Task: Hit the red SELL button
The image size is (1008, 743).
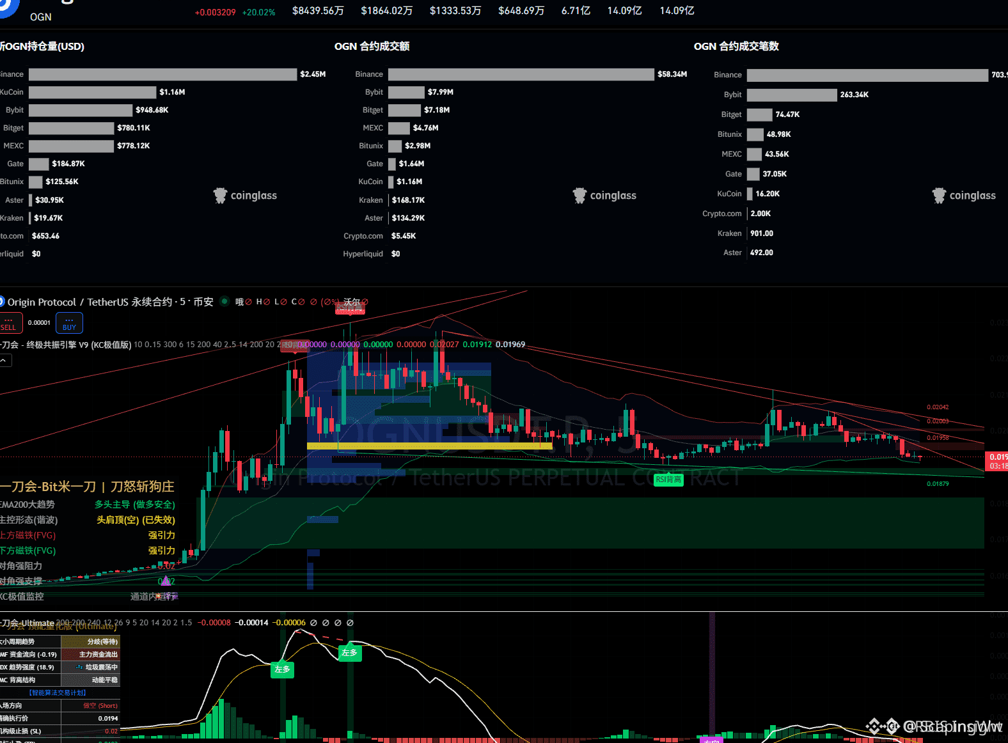Action: [10, 323]
